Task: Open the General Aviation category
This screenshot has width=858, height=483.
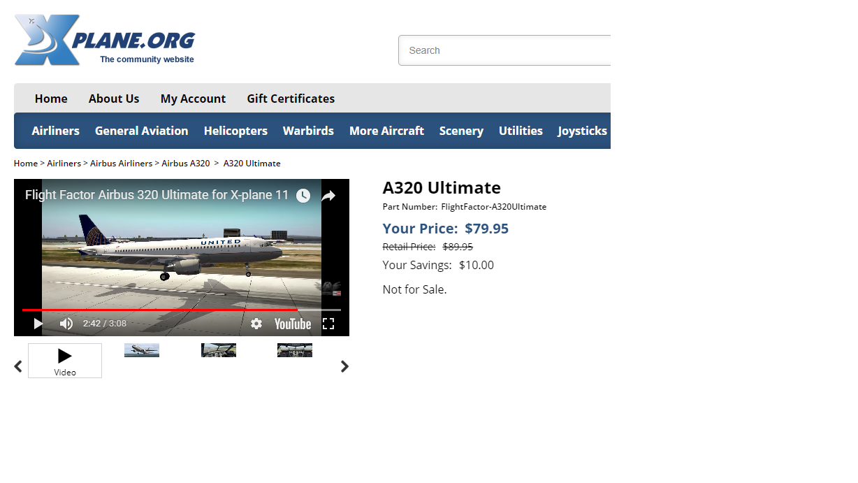Action: pos(142,131)
